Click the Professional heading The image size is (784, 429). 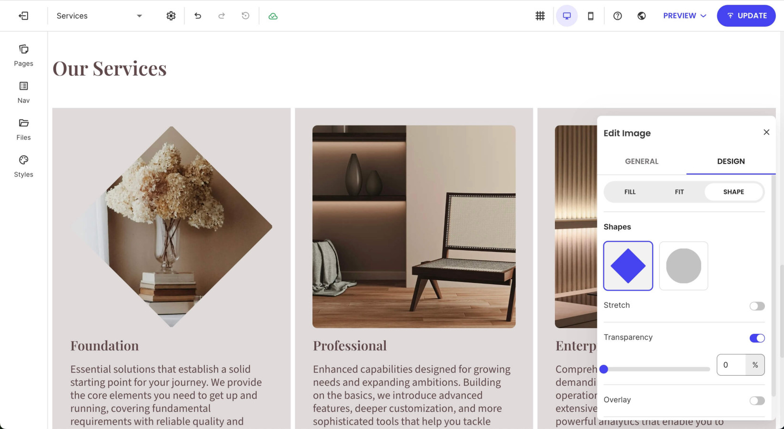click(350, 346)
